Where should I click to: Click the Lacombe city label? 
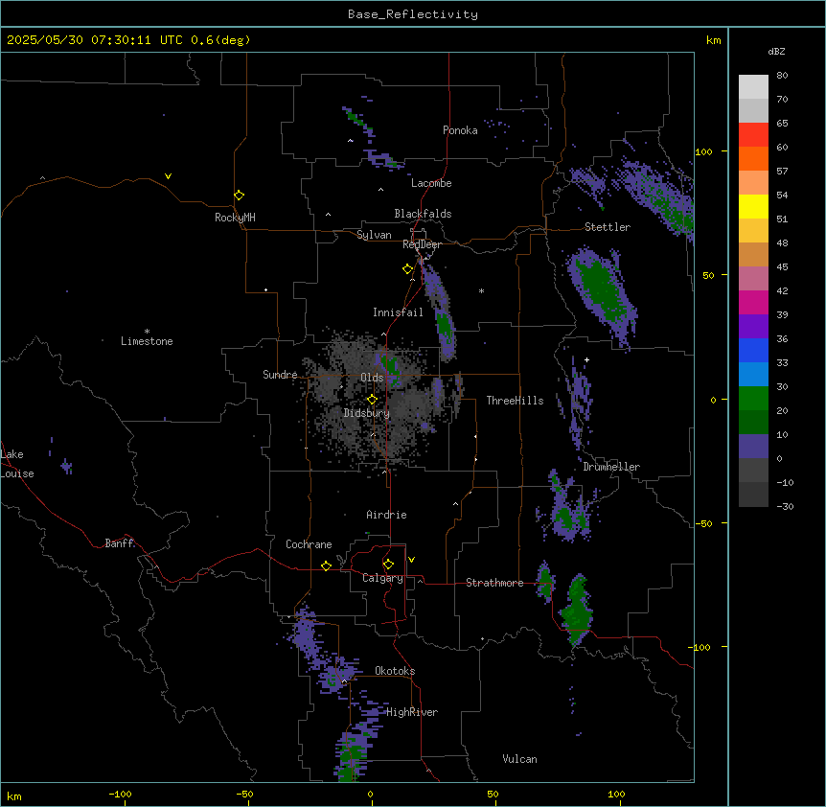[x=431, y=183]
